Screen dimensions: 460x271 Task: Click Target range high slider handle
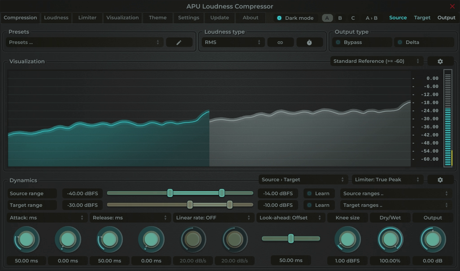click(x=230, y=205)
